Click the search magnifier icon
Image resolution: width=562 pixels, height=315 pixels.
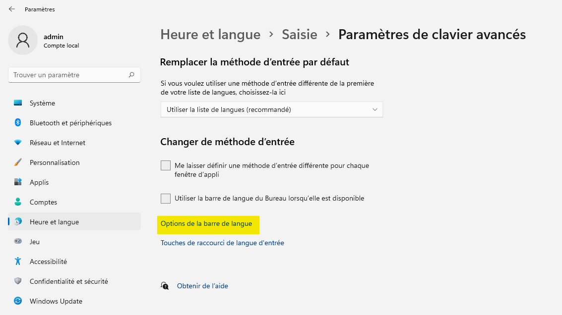click(131, 75)
